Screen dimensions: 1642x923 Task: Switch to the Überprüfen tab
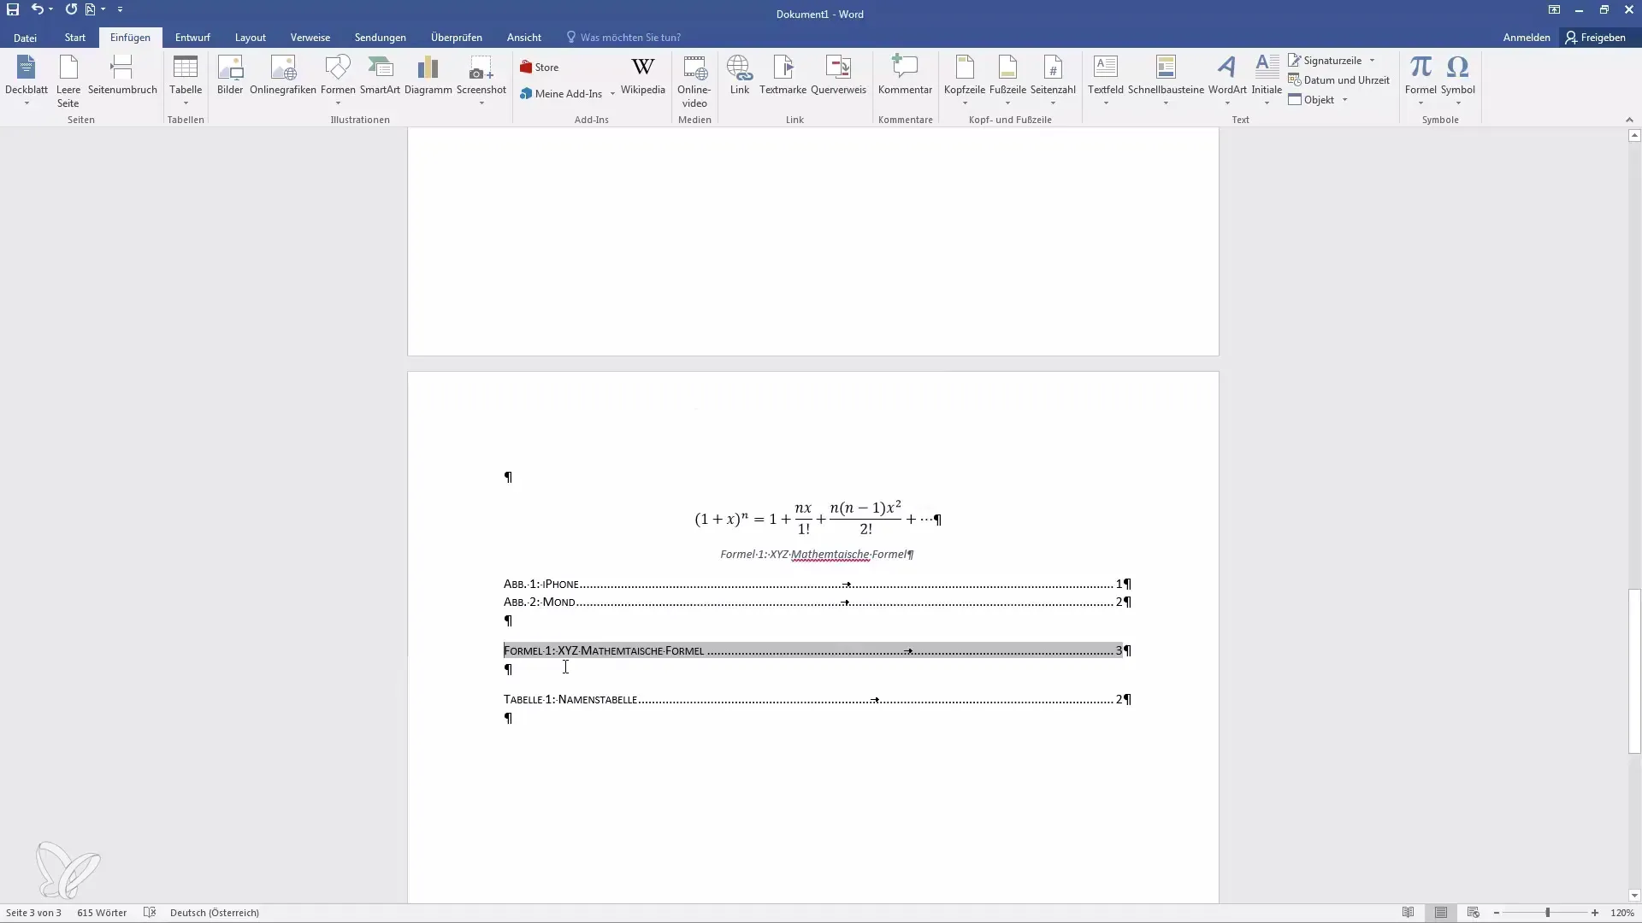pyautogui.click(x=457, y=38)
